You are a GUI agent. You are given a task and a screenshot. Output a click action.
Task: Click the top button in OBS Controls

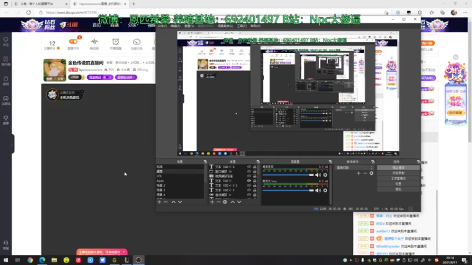(x=398, y=168)
